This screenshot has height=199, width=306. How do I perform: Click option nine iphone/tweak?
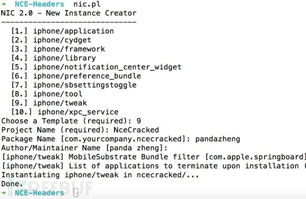click(49, 103)
